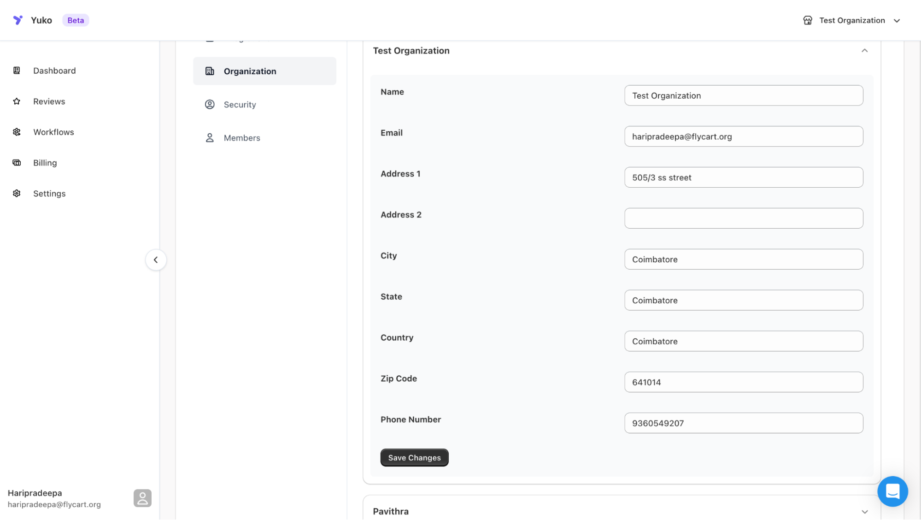Image resolution: width=921 pixels, height=520 pixels.
Task: Click the Save Changes button
Action: click(x=414, y=458)
